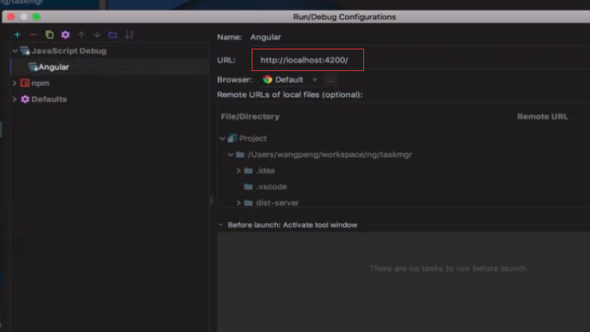The height and width of the screenshot is (332, 590).
Task: Expand the npm group
Action: tap(15, 83)
